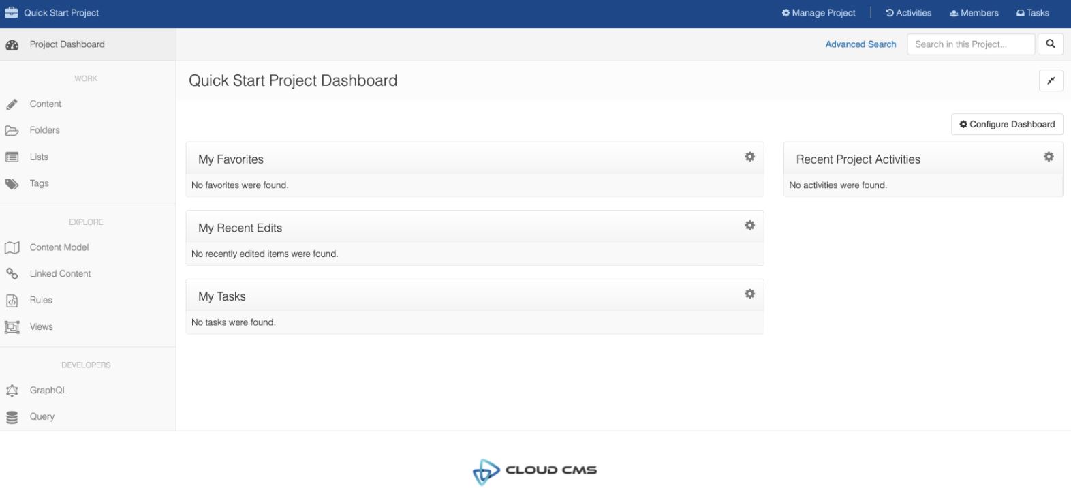
Task: Click the pencil icon next to Content
Action: (x=12, y=104)
